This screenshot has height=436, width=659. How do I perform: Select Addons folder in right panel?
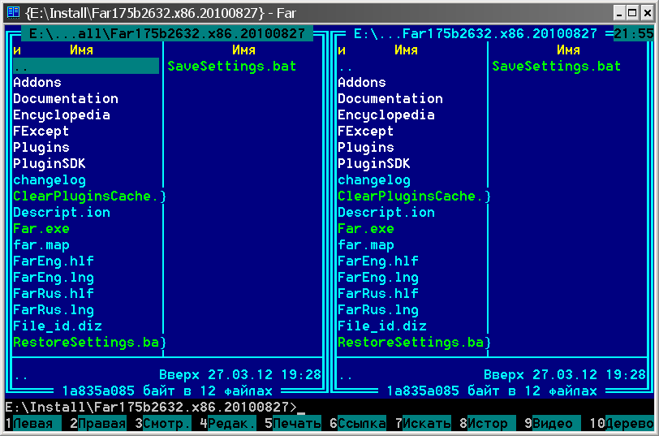362,82
